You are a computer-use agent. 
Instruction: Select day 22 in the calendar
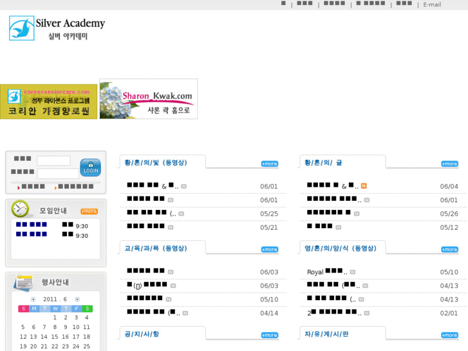(54, 346)
